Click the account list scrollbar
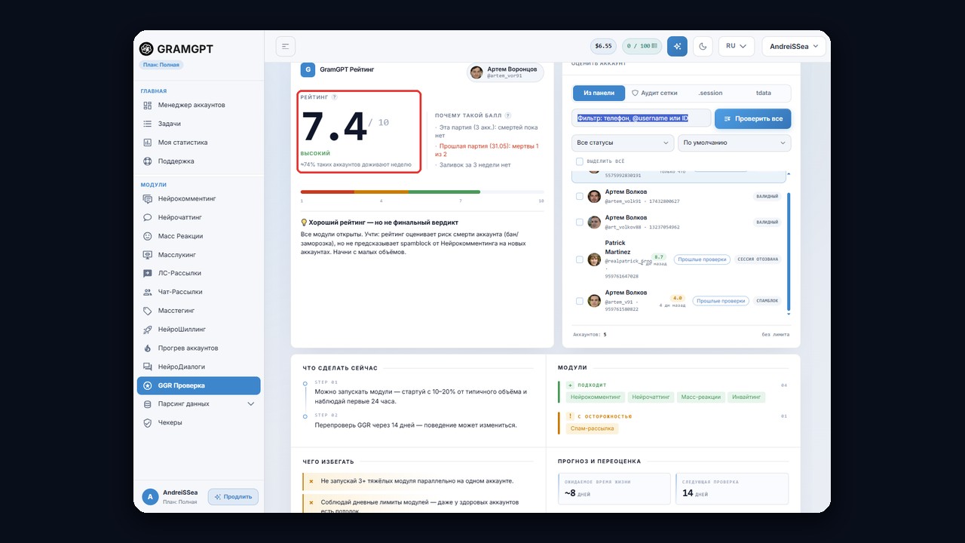 point(789,251)
